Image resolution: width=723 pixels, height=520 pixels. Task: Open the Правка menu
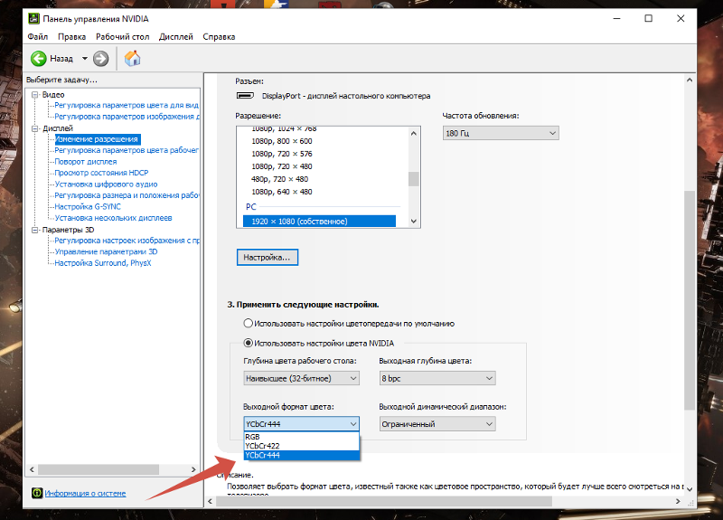[72, 37]
